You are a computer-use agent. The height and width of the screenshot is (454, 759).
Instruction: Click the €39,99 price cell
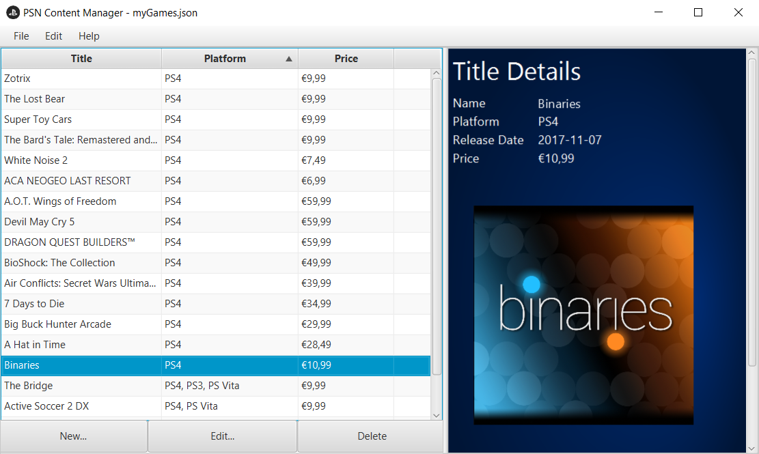[346, 283]
